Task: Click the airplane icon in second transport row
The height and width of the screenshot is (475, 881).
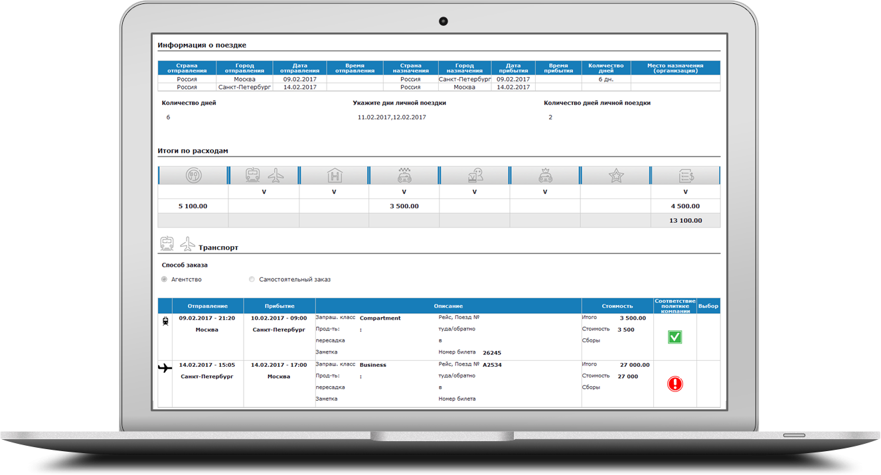Action: tap(165, 368)
